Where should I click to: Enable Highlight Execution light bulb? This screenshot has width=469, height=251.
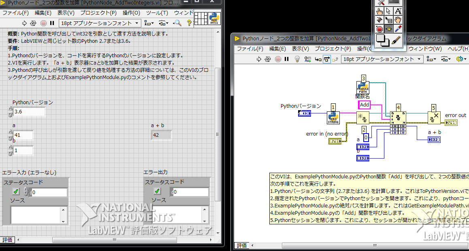[x=297, y=59]
